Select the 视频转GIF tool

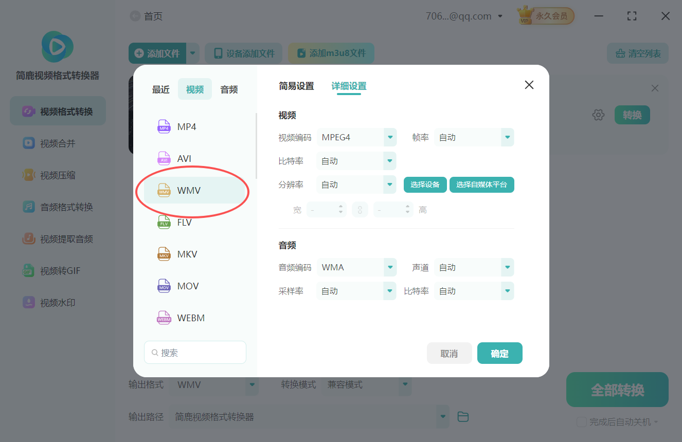[58, 270]
